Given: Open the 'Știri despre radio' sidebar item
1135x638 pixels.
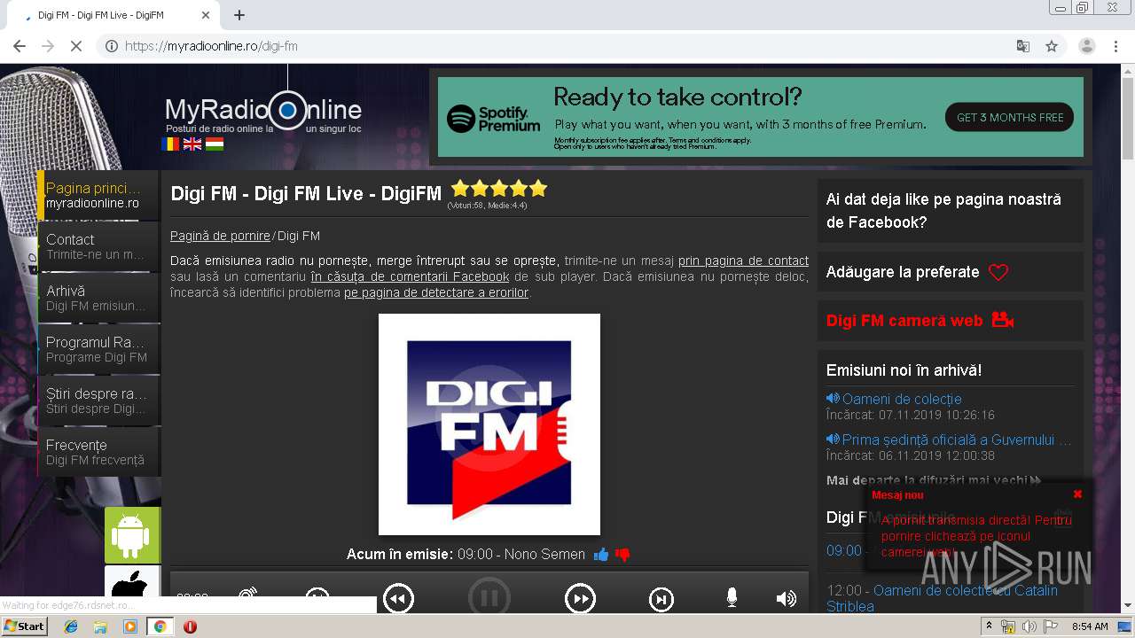Looking at the screenshot, I should (98, 401).
